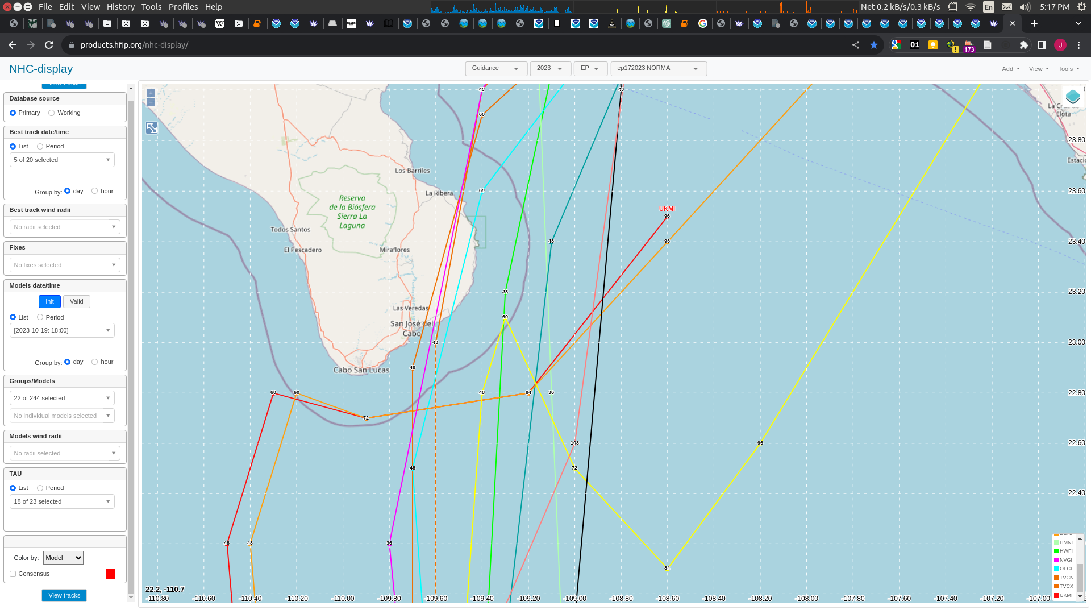Open the ep172023 NORMA storm dropdown
The width and height of the screenshot is (1091, 614).
click(658, 68)
